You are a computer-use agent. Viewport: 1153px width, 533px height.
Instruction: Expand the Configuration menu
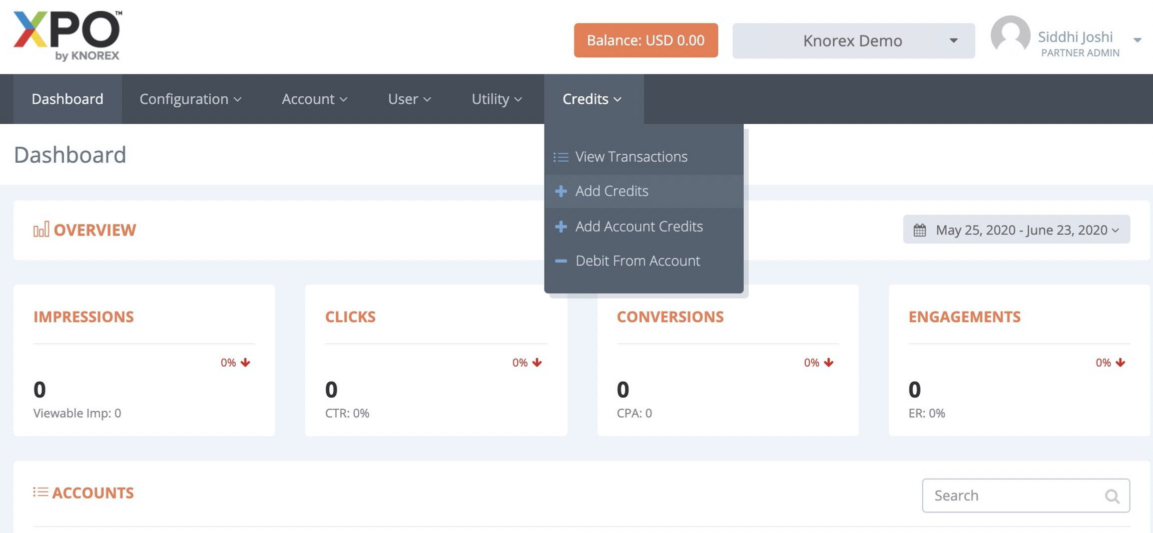190,99
